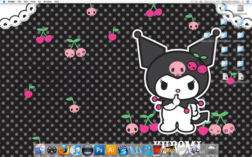This screenshot has width=252, height=157.
Task: Launch iMovie clapperboard icon in dock
Action: click(x=123, y=150)
